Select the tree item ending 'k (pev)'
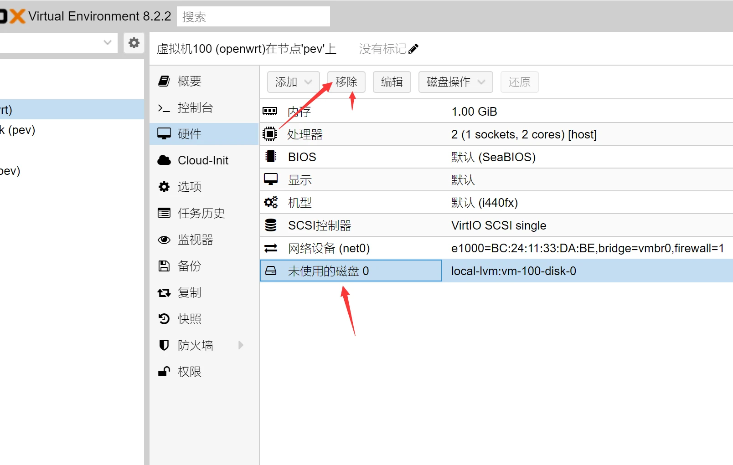Image resolution: width=733 pixels, height=465 pixels. click(72, 130)
